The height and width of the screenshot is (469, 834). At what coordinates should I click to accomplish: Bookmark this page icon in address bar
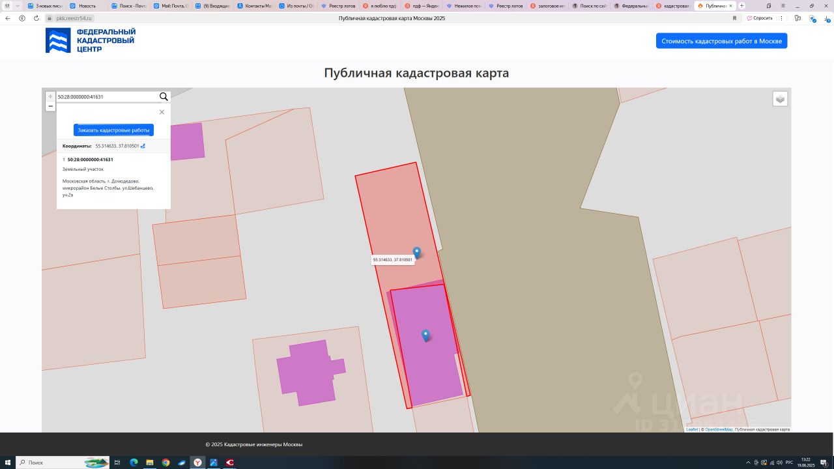click(x=734, y=18)
